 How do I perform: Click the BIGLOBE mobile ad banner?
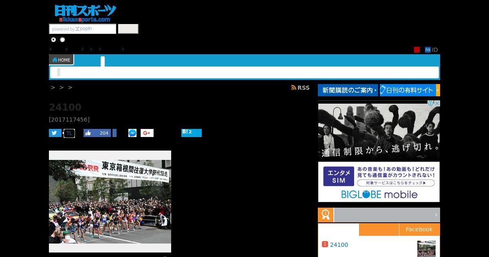(379, 182)
